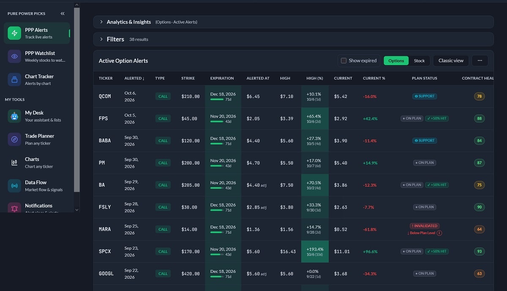Click the 38 results count text
507x291 pixels.
[x=139, y=39]
